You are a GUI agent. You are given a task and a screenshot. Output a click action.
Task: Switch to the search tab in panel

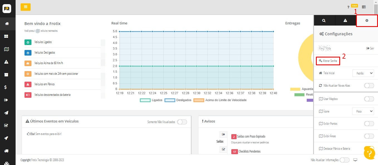324,21
